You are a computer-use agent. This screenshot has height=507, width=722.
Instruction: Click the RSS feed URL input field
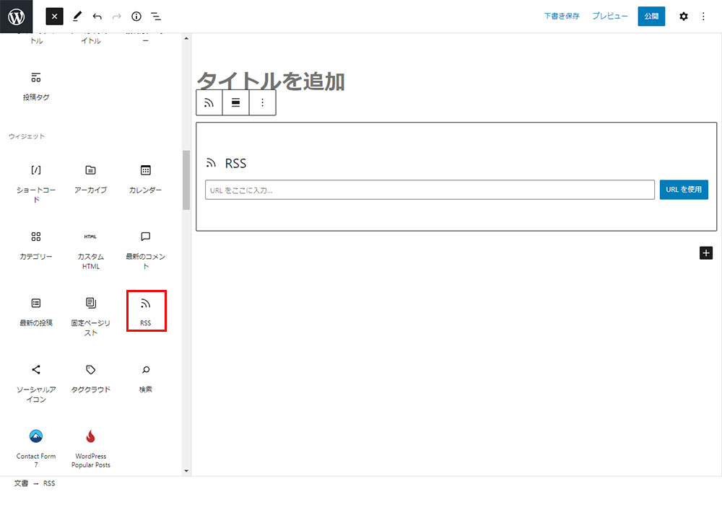(430, 190)
